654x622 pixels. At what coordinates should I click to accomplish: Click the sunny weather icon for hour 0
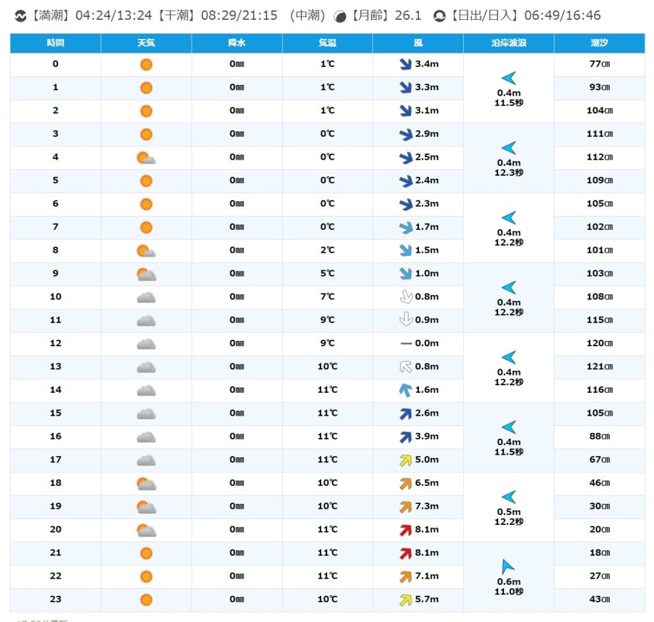[146, 64]
